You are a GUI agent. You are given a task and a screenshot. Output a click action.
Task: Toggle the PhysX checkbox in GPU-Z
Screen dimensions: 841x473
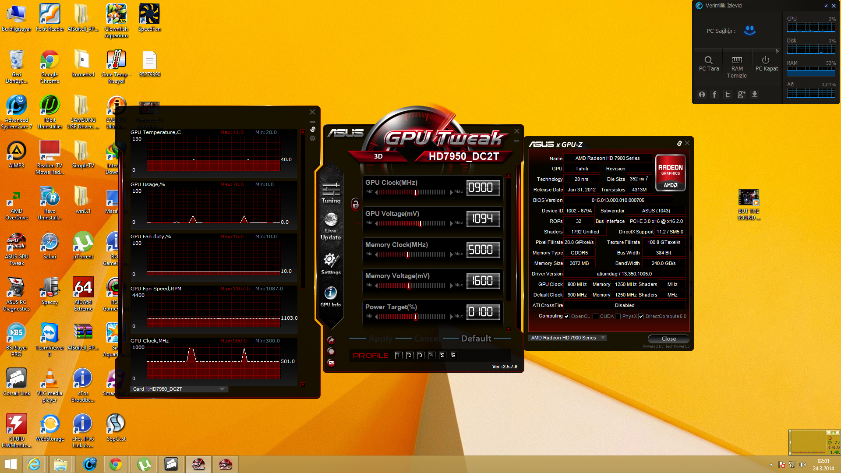coord(618,317)
